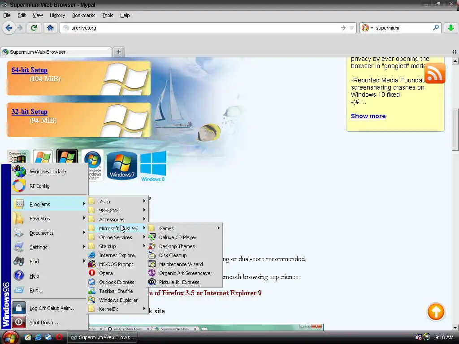Open the View menu
This screenshot has height=344, width=459.
pos(38,15)
